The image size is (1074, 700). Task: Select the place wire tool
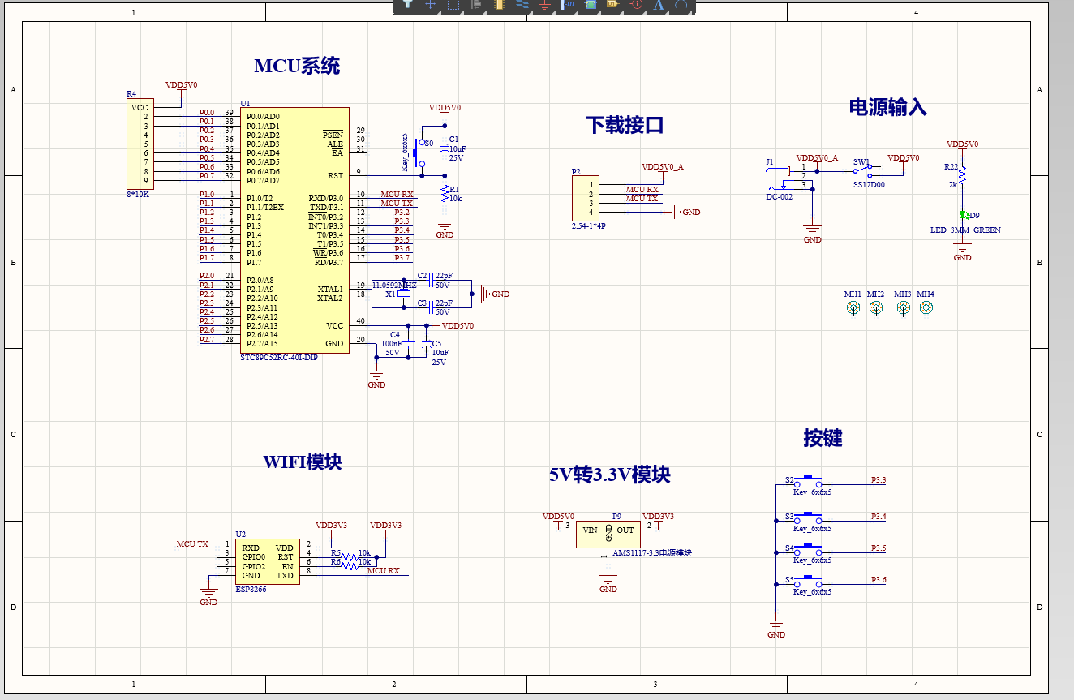[522, 4]
